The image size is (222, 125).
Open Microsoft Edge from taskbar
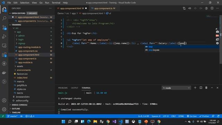[89, 122]
